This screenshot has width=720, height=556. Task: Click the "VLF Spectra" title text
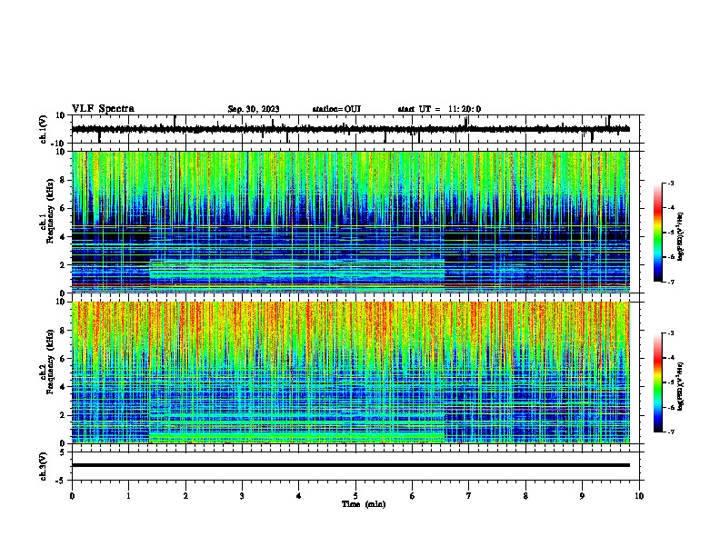click(x=104, y=109)
